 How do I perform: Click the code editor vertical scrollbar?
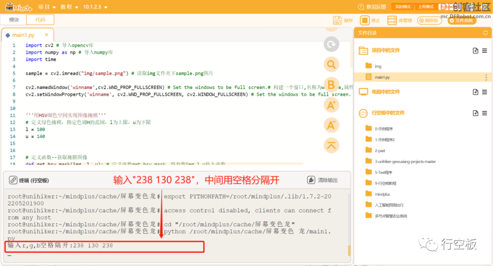coord(351,55)
